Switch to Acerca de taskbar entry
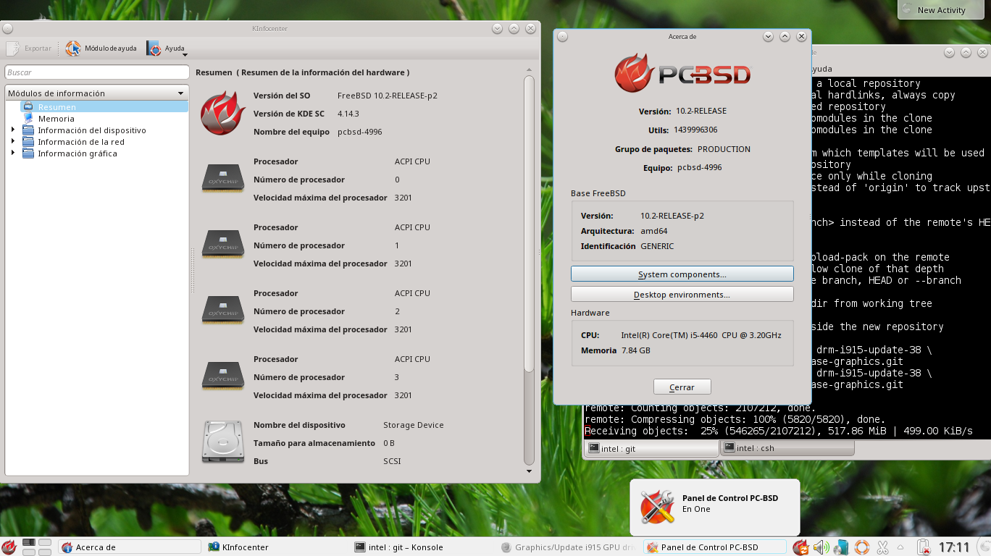 (129, 547)
